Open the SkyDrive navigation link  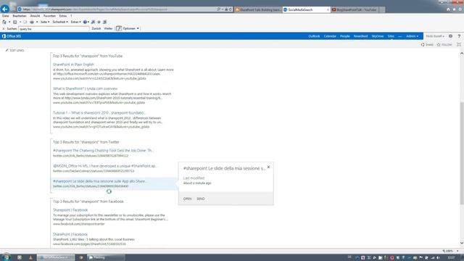click(x=377, y=36)
